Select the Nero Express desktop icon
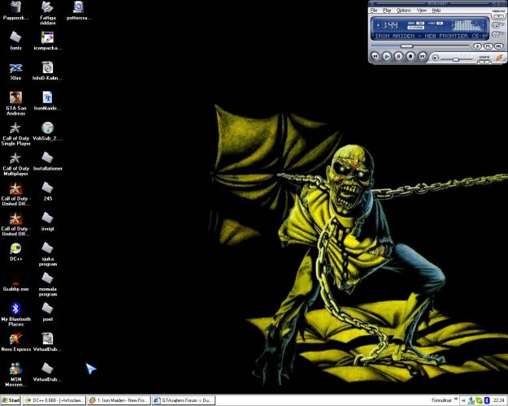The width and height of the screenshot is (508, 406). 15,341
